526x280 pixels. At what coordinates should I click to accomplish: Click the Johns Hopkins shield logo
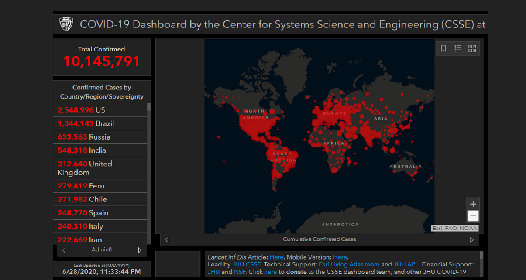coord(66,24)
